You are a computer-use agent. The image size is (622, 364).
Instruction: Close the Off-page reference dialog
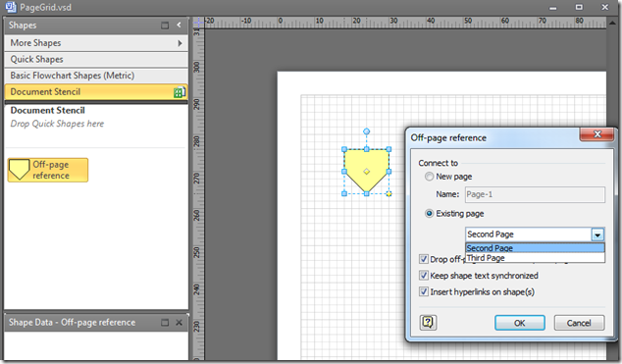click(x=597, y=134)
